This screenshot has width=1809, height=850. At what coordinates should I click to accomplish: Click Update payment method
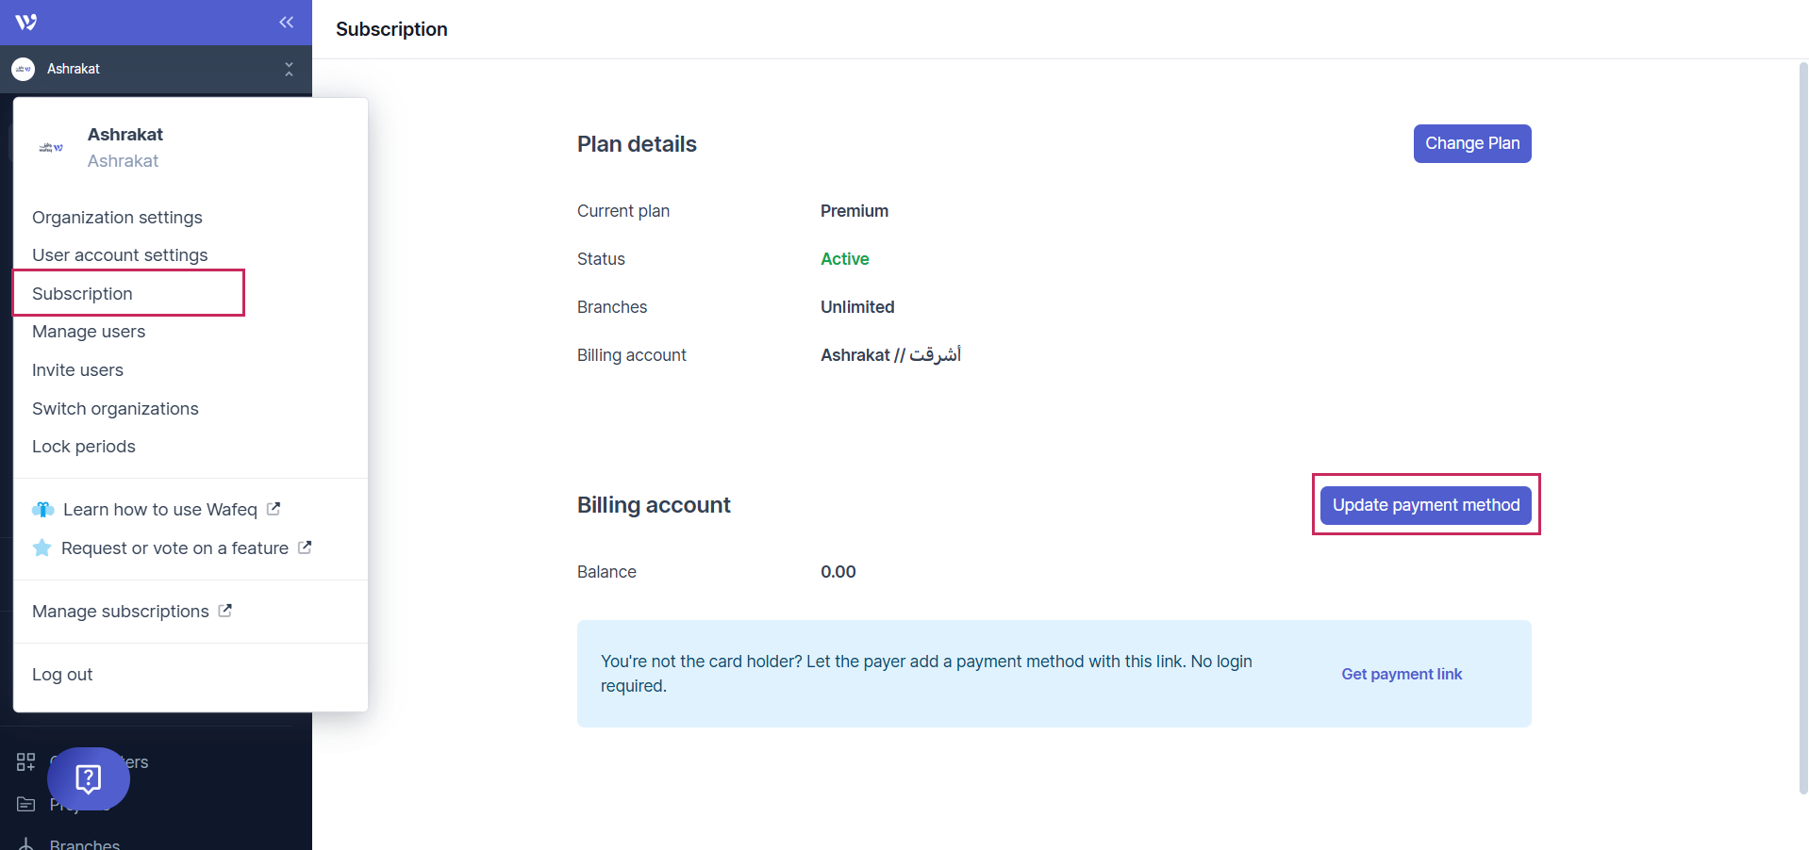click(1424, 505)
